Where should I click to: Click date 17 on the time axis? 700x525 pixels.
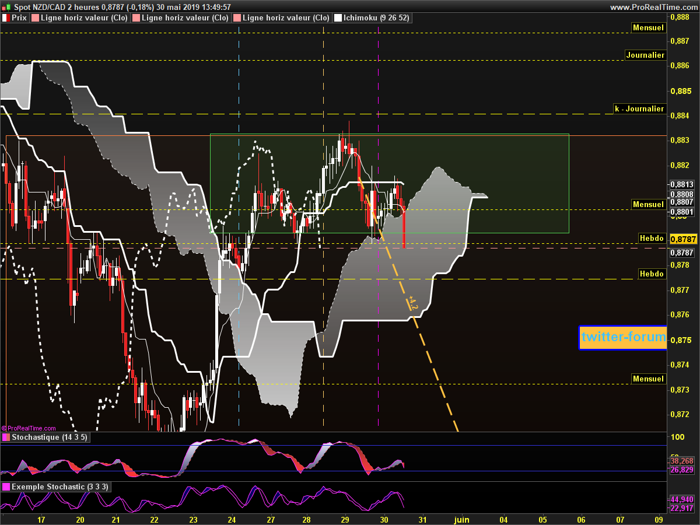pyautogui.click(x=41, y=519)
